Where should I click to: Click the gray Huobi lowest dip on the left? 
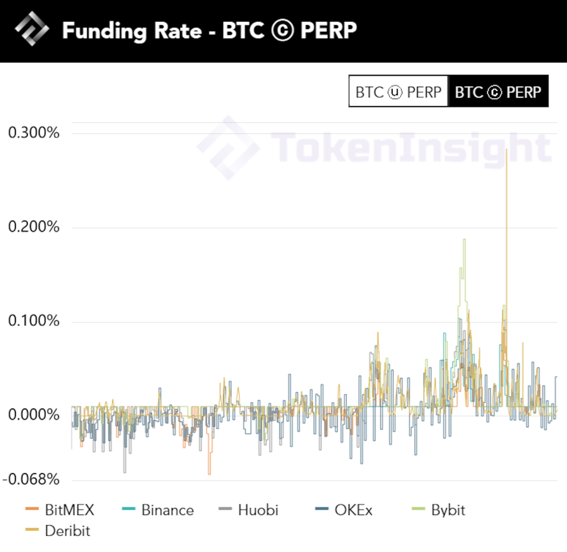tap(124, 471)
